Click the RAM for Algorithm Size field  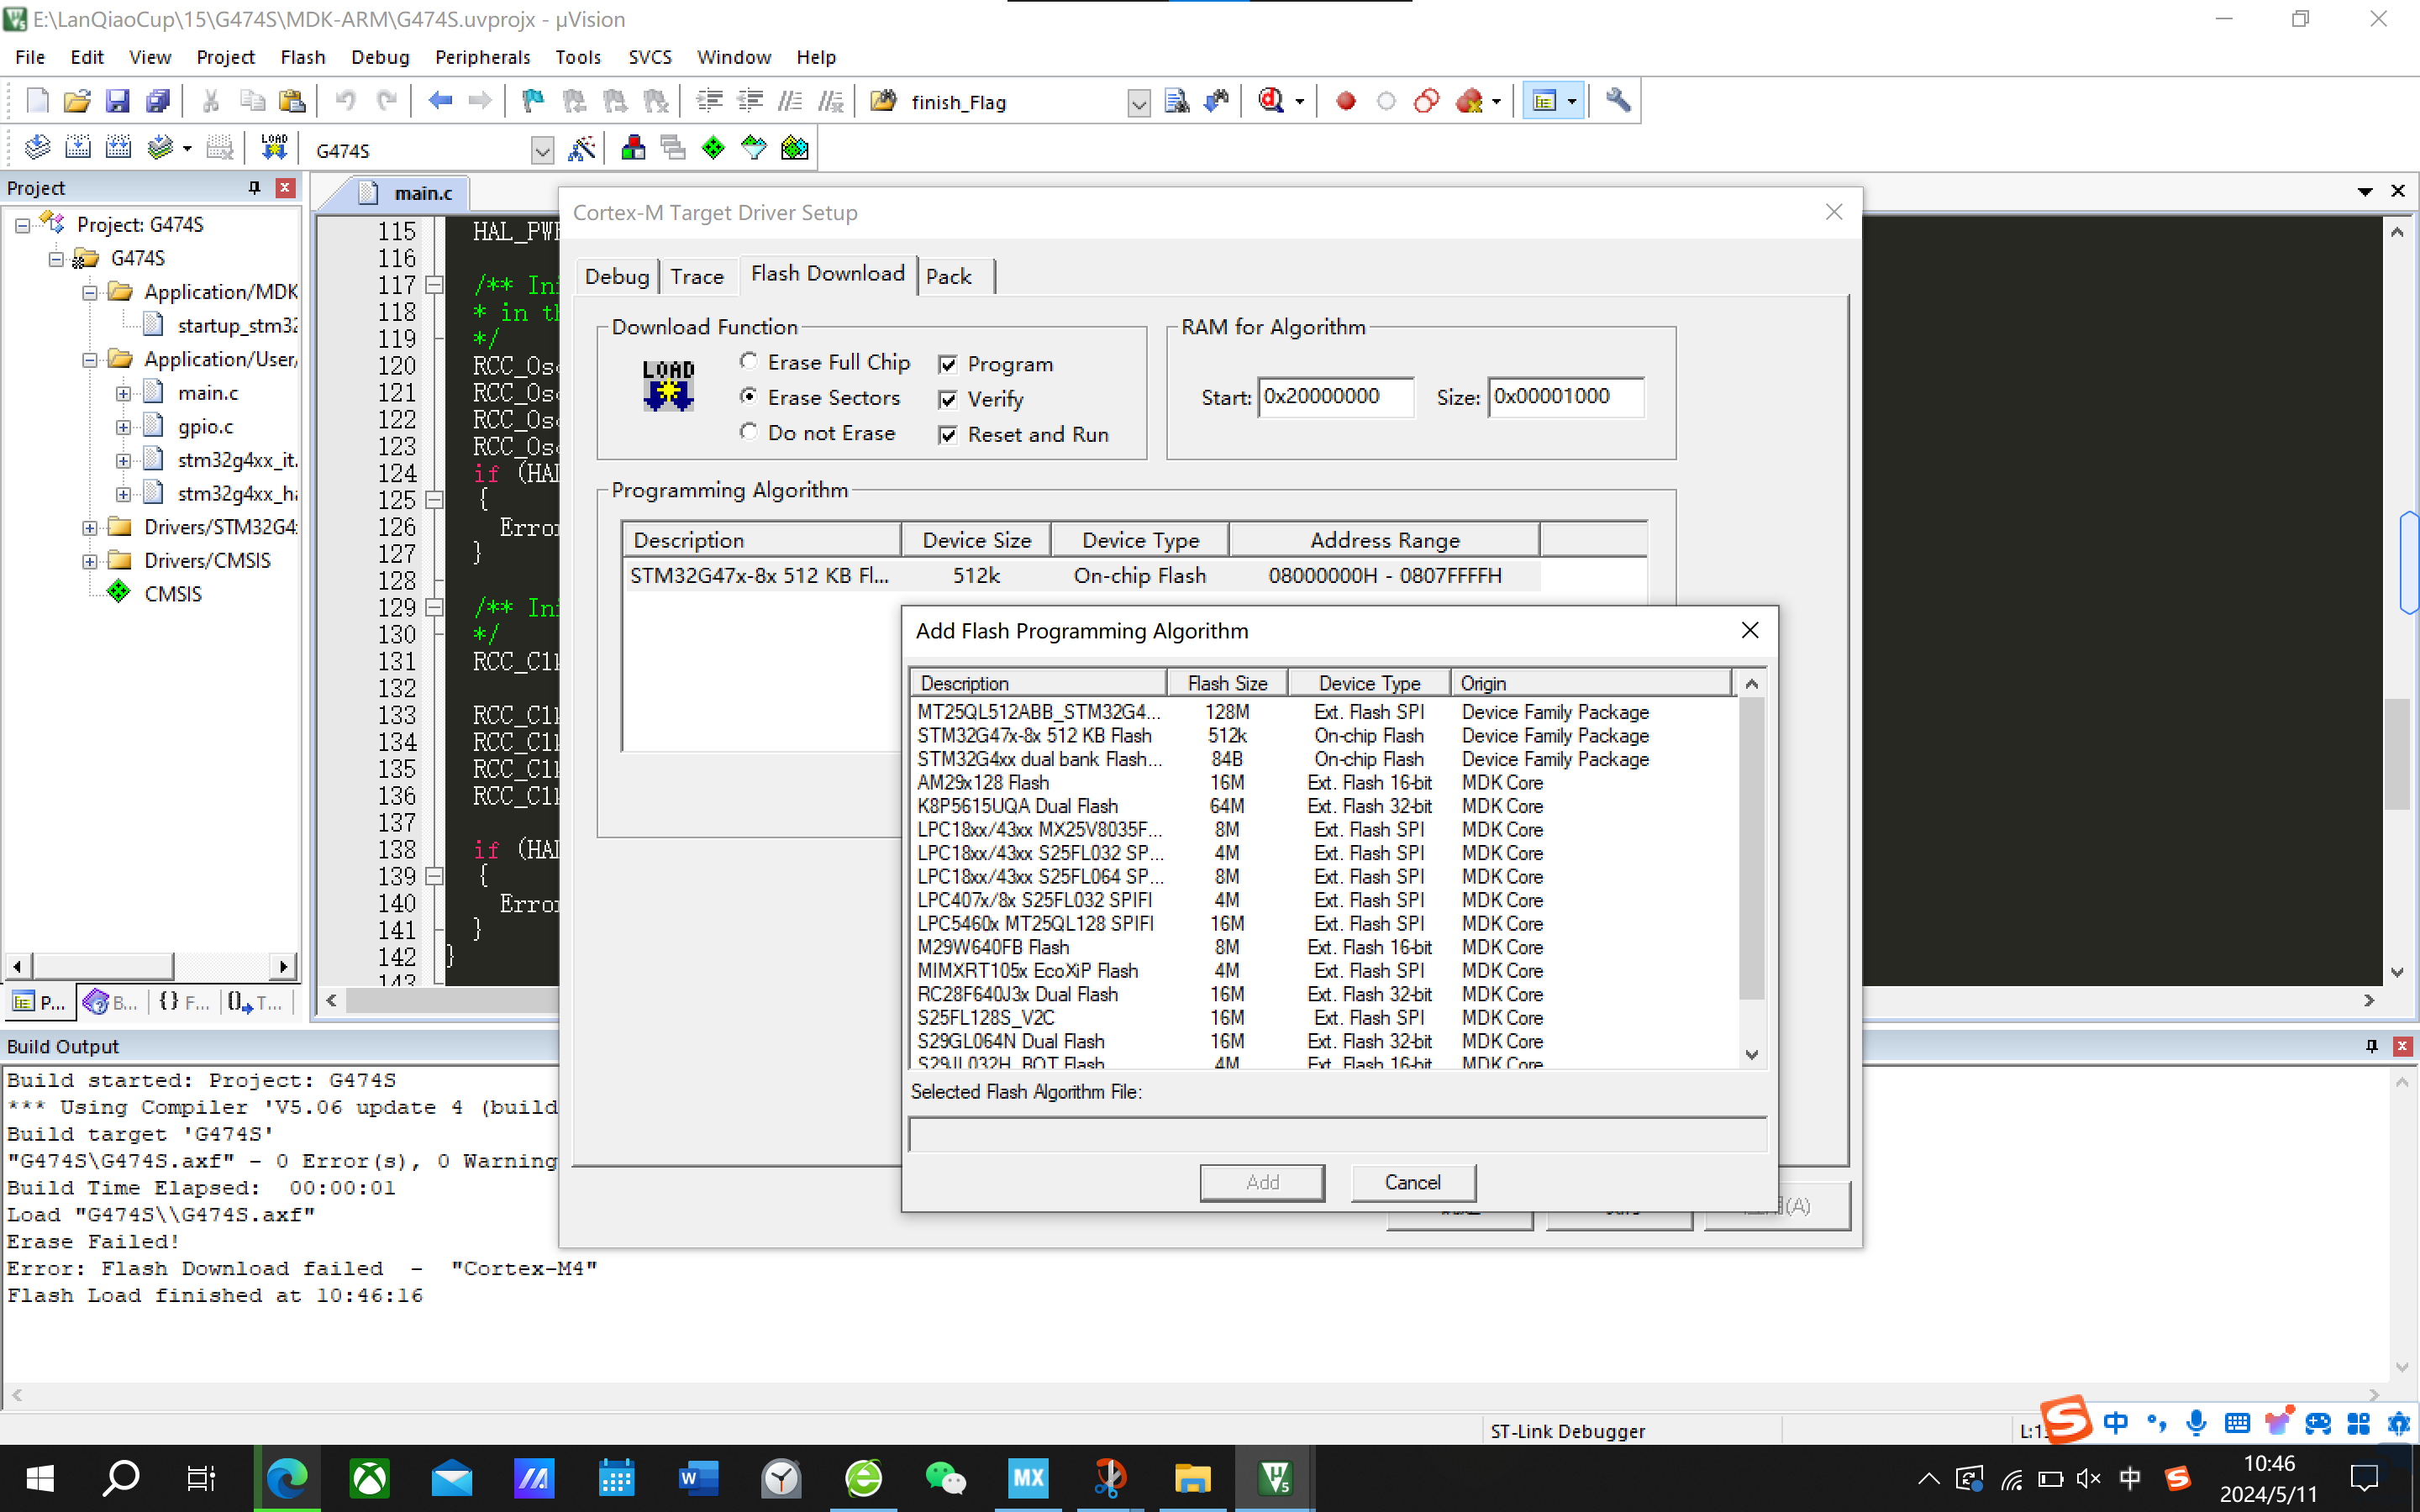pos(1565,397)
